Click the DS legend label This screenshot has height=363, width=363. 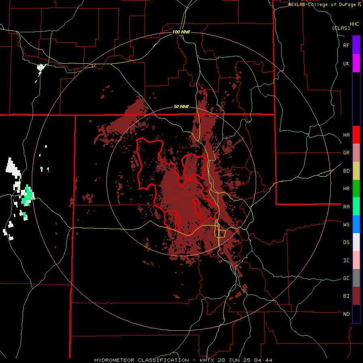coord(346,242)
